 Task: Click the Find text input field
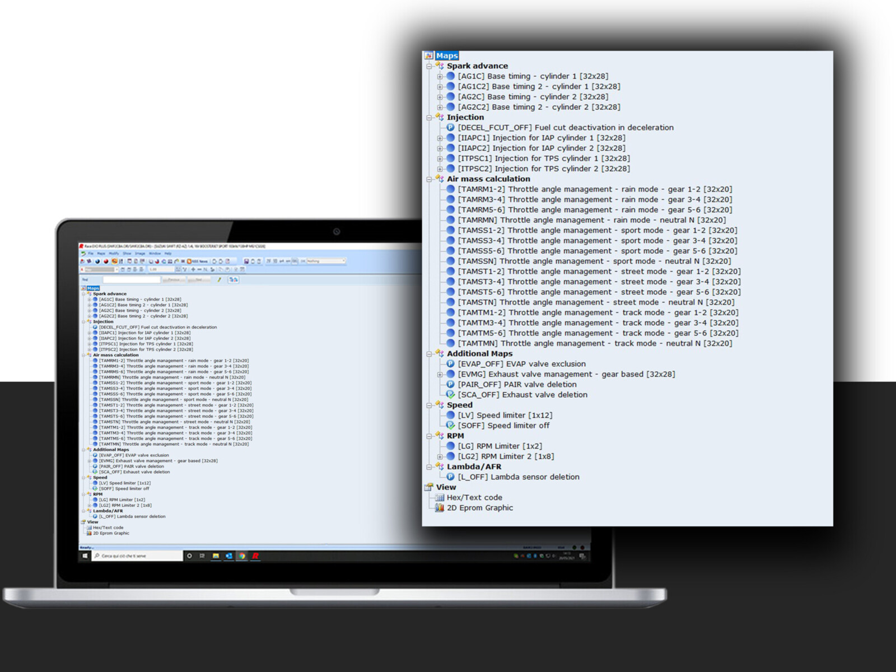132,279
